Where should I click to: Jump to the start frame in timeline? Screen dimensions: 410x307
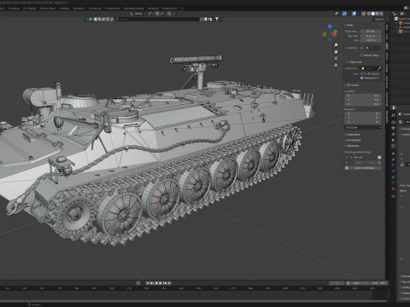(148, 283)
